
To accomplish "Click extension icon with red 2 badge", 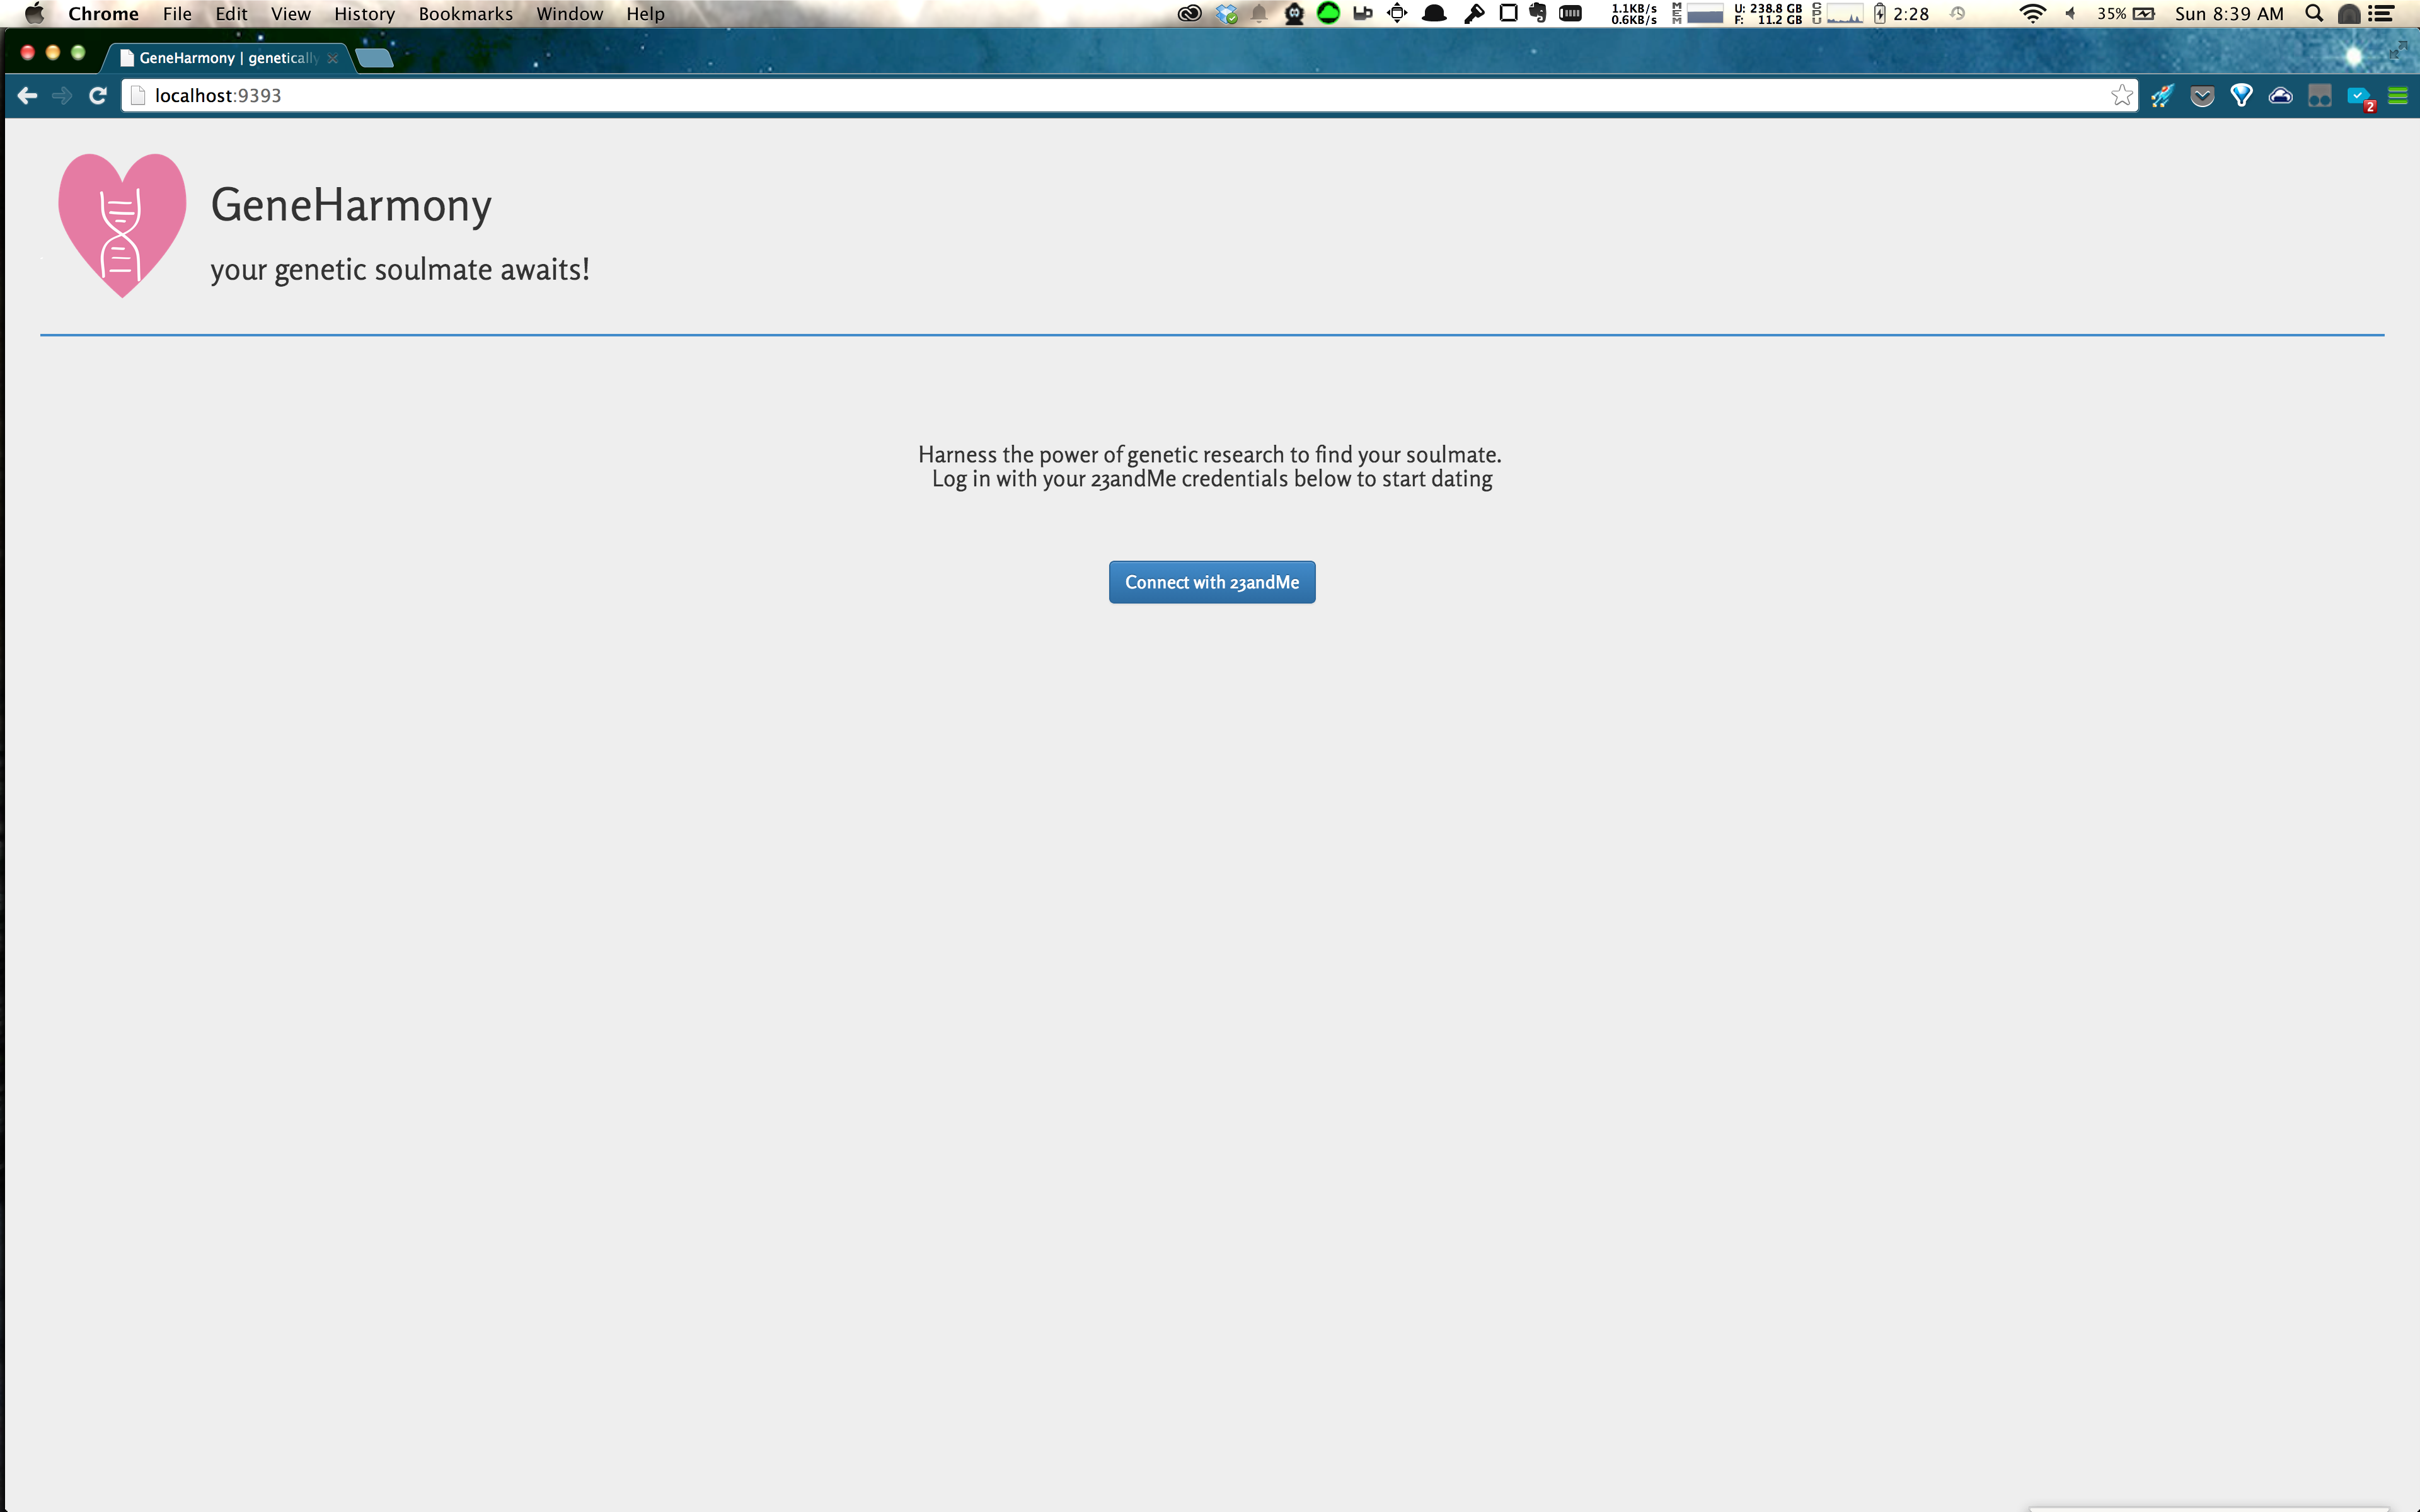I will (2360, 98).
